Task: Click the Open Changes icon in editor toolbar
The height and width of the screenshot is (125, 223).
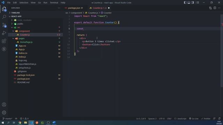Action: 210,8
